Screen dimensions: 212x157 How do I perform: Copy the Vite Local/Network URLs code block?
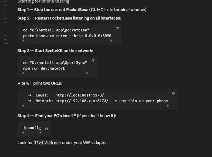[x=174, y=93]
